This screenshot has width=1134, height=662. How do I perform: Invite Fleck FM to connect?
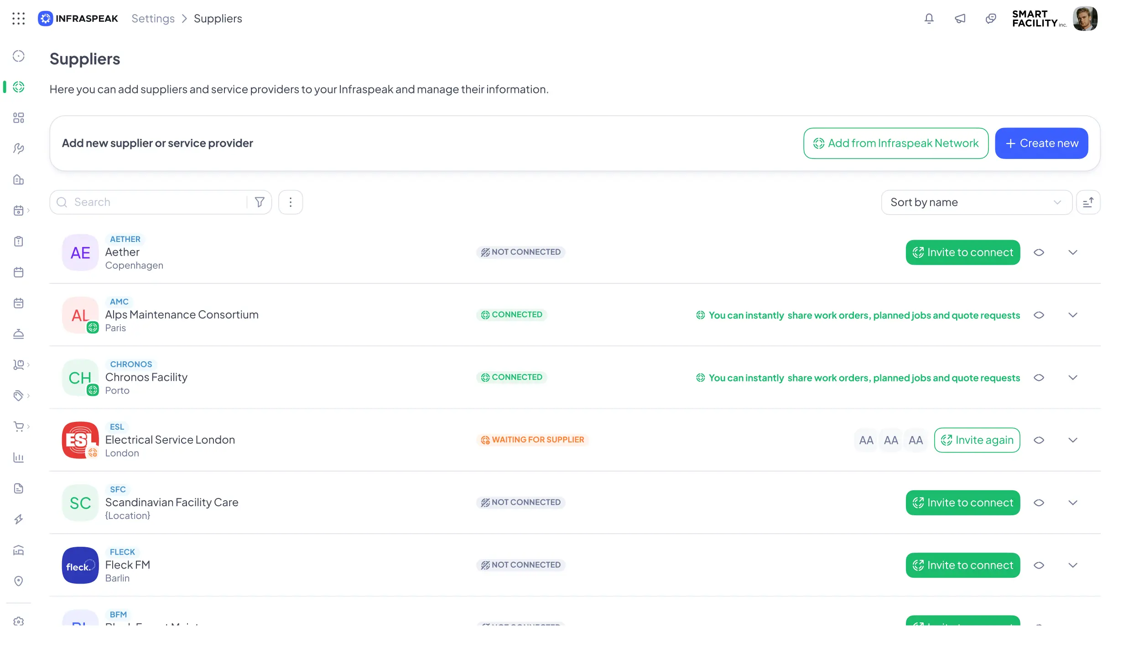point(963,565)
